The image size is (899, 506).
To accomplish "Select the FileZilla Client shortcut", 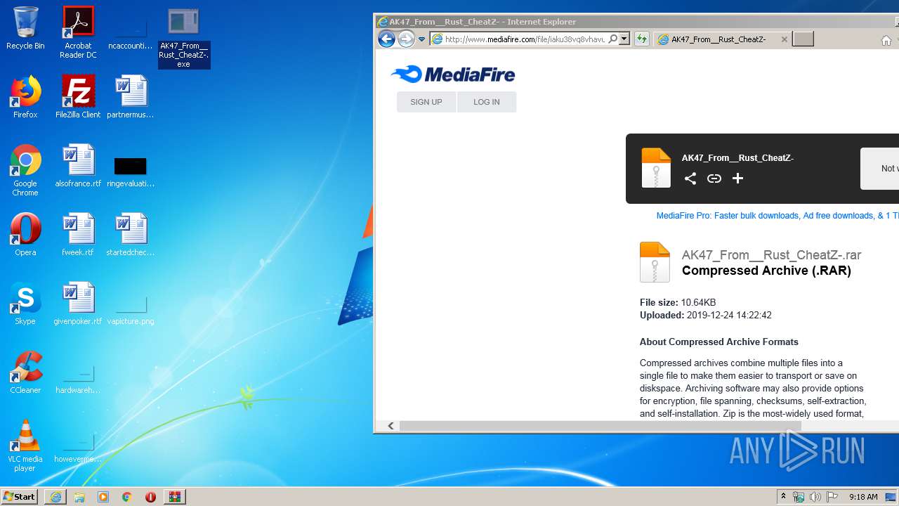I will [x=78, y=97].
